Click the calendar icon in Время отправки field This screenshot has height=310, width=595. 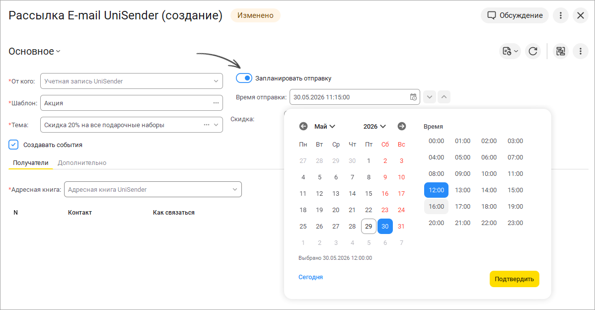pos(413,97)
